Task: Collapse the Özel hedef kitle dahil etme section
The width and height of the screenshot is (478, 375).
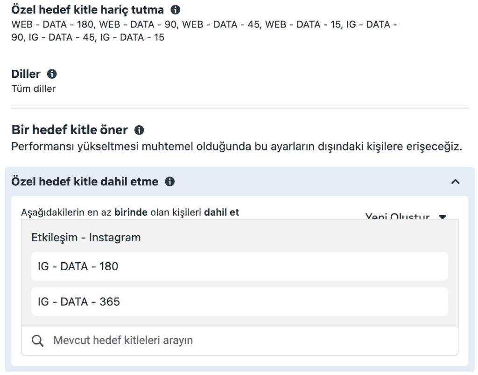Action: 456,182
